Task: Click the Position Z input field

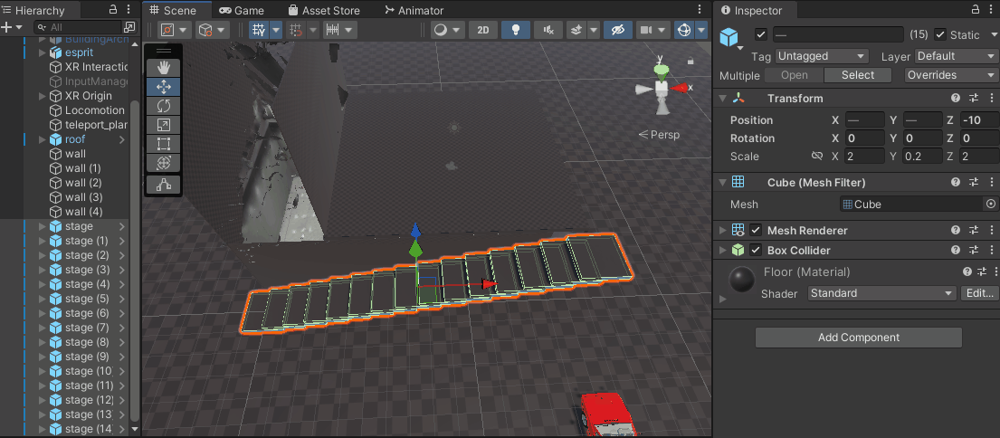Action: (x=978, y=120)
